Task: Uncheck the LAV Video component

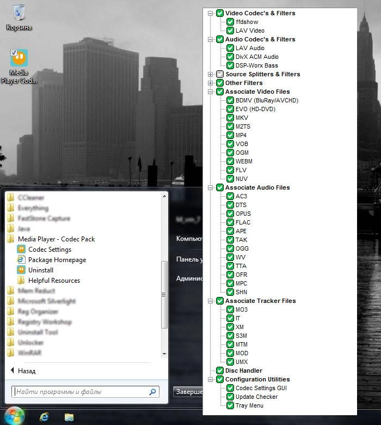Action: click(230, 31)
